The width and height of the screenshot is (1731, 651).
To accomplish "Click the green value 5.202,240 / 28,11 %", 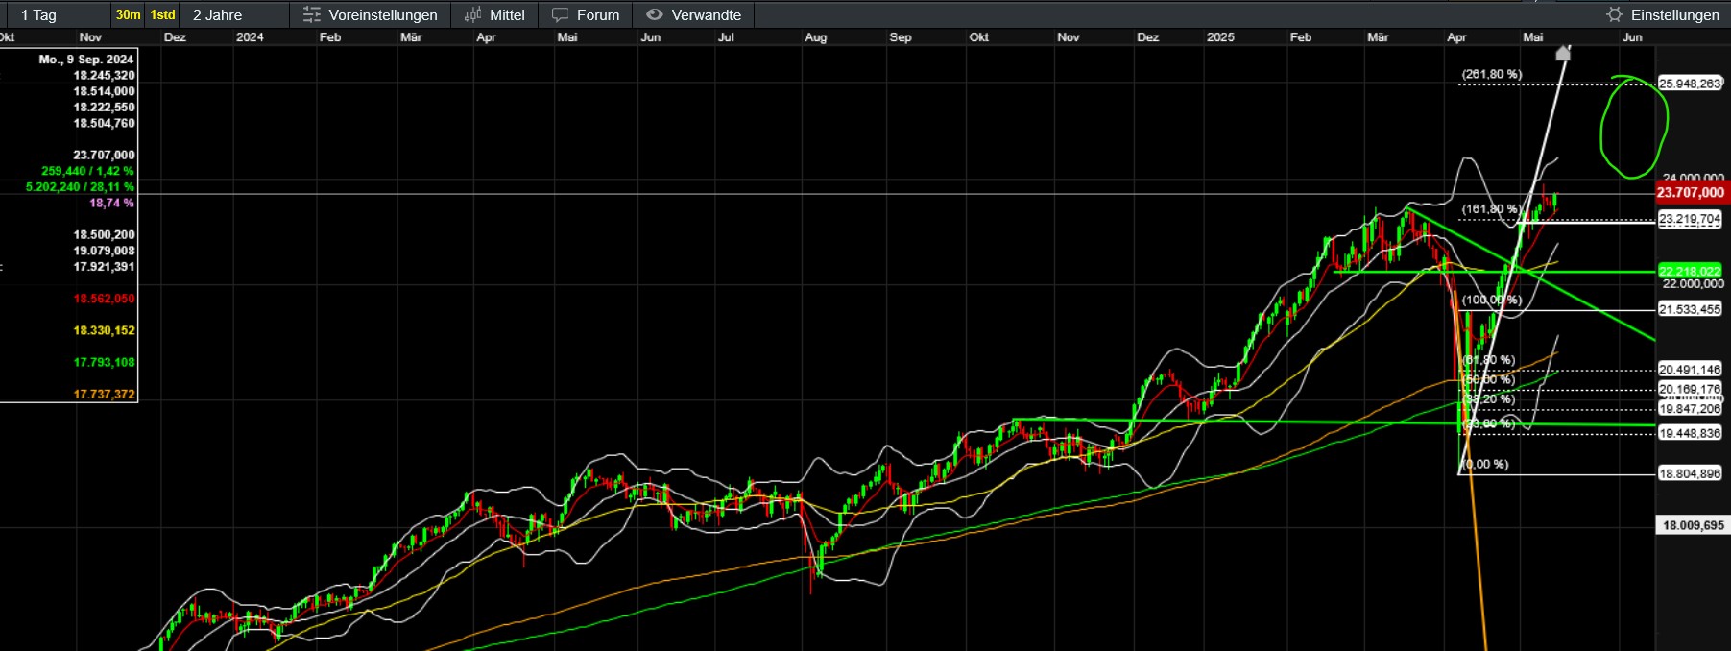I will (x=80, y=187).
